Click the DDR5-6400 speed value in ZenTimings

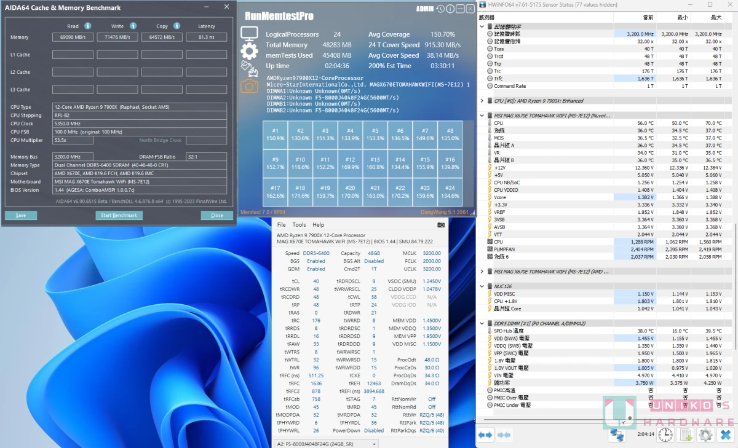316,253
